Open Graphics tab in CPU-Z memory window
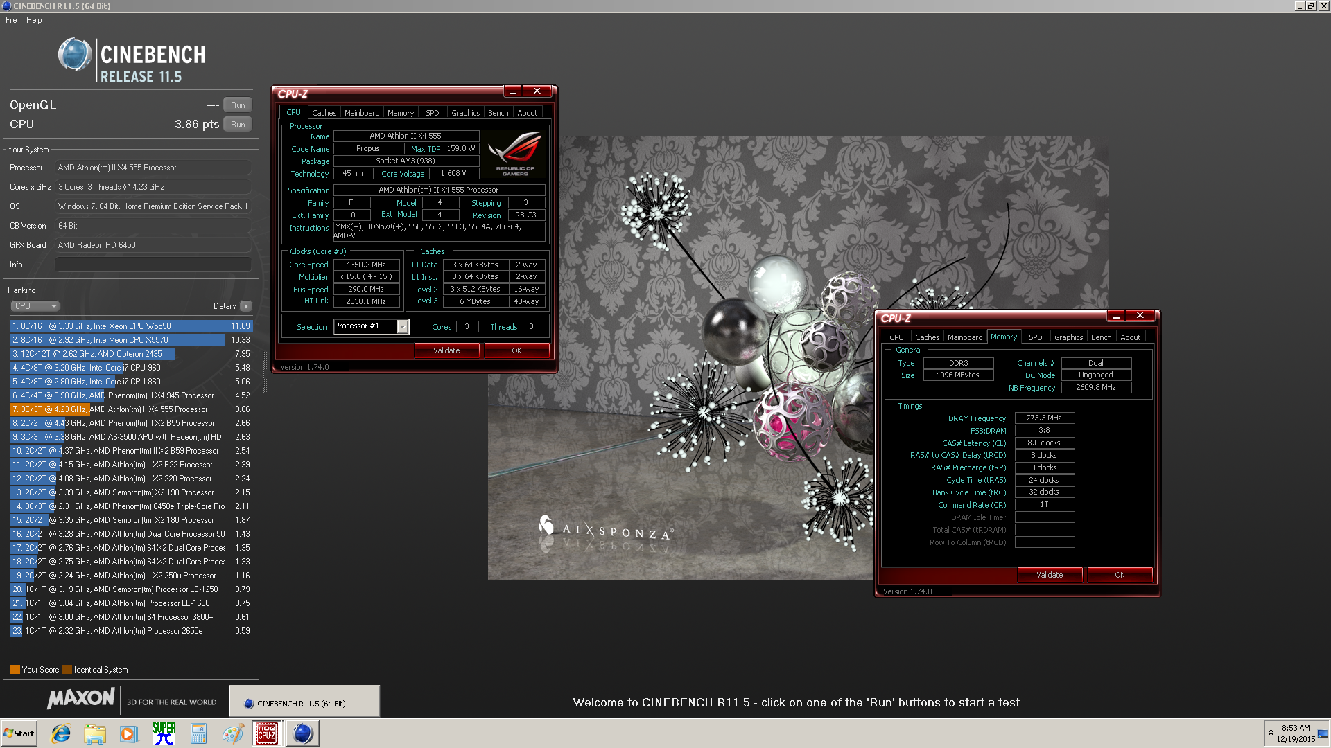 pos(1068,337)
